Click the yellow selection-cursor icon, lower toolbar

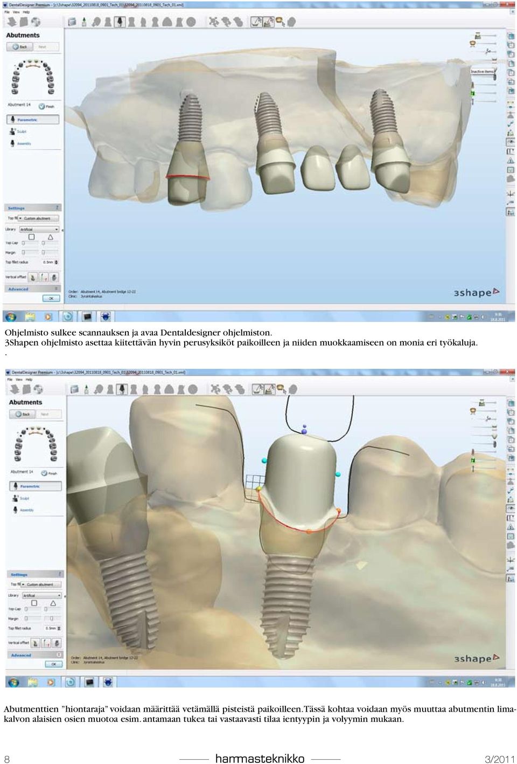point(282,389)
